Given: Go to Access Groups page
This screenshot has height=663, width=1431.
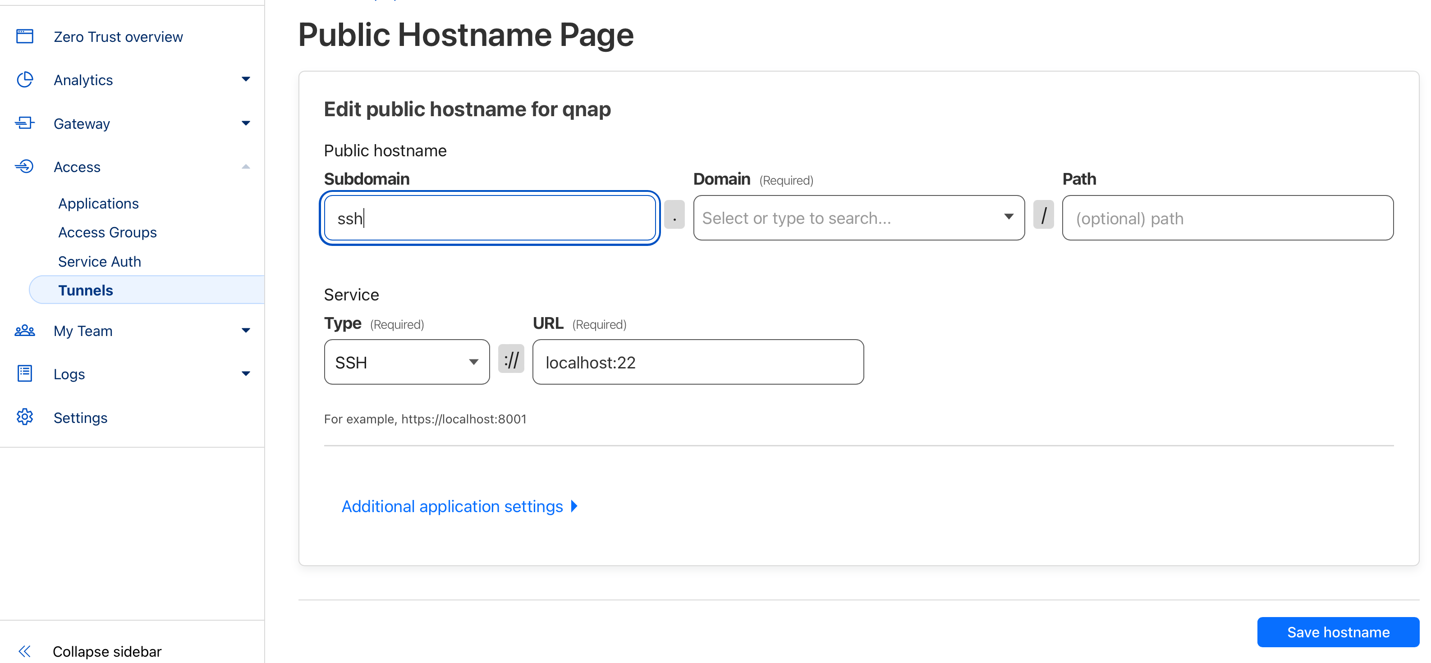Looking at the screenshot, I should click(x=107, y=232).
